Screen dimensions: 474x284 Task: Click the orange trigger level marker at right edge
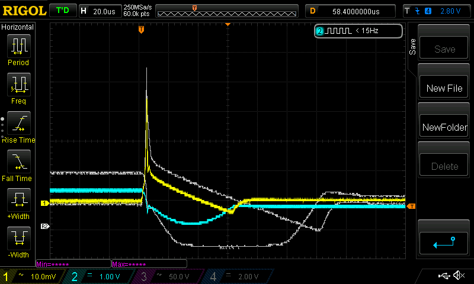tap(411, 206)
